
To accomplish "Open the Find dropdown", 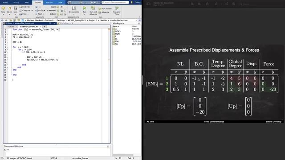I will tap(44, 14).
